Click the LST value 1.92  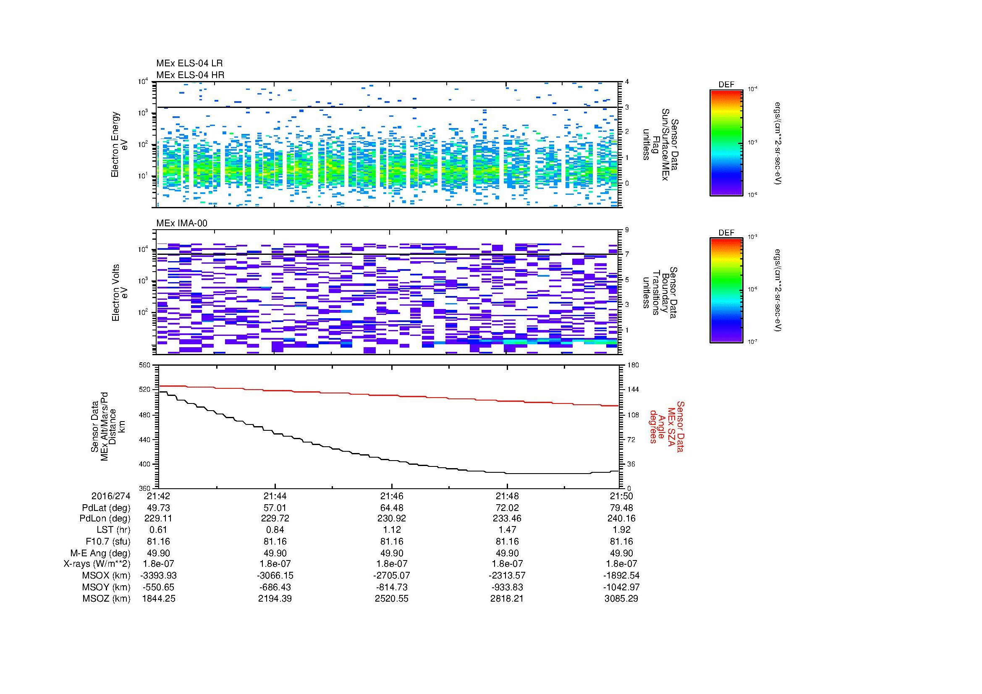(x=621, y=530)
